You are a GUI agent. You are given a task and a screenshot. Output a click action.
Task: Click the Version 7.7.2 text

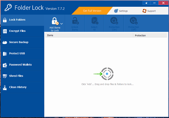click(x=55, y=9)
